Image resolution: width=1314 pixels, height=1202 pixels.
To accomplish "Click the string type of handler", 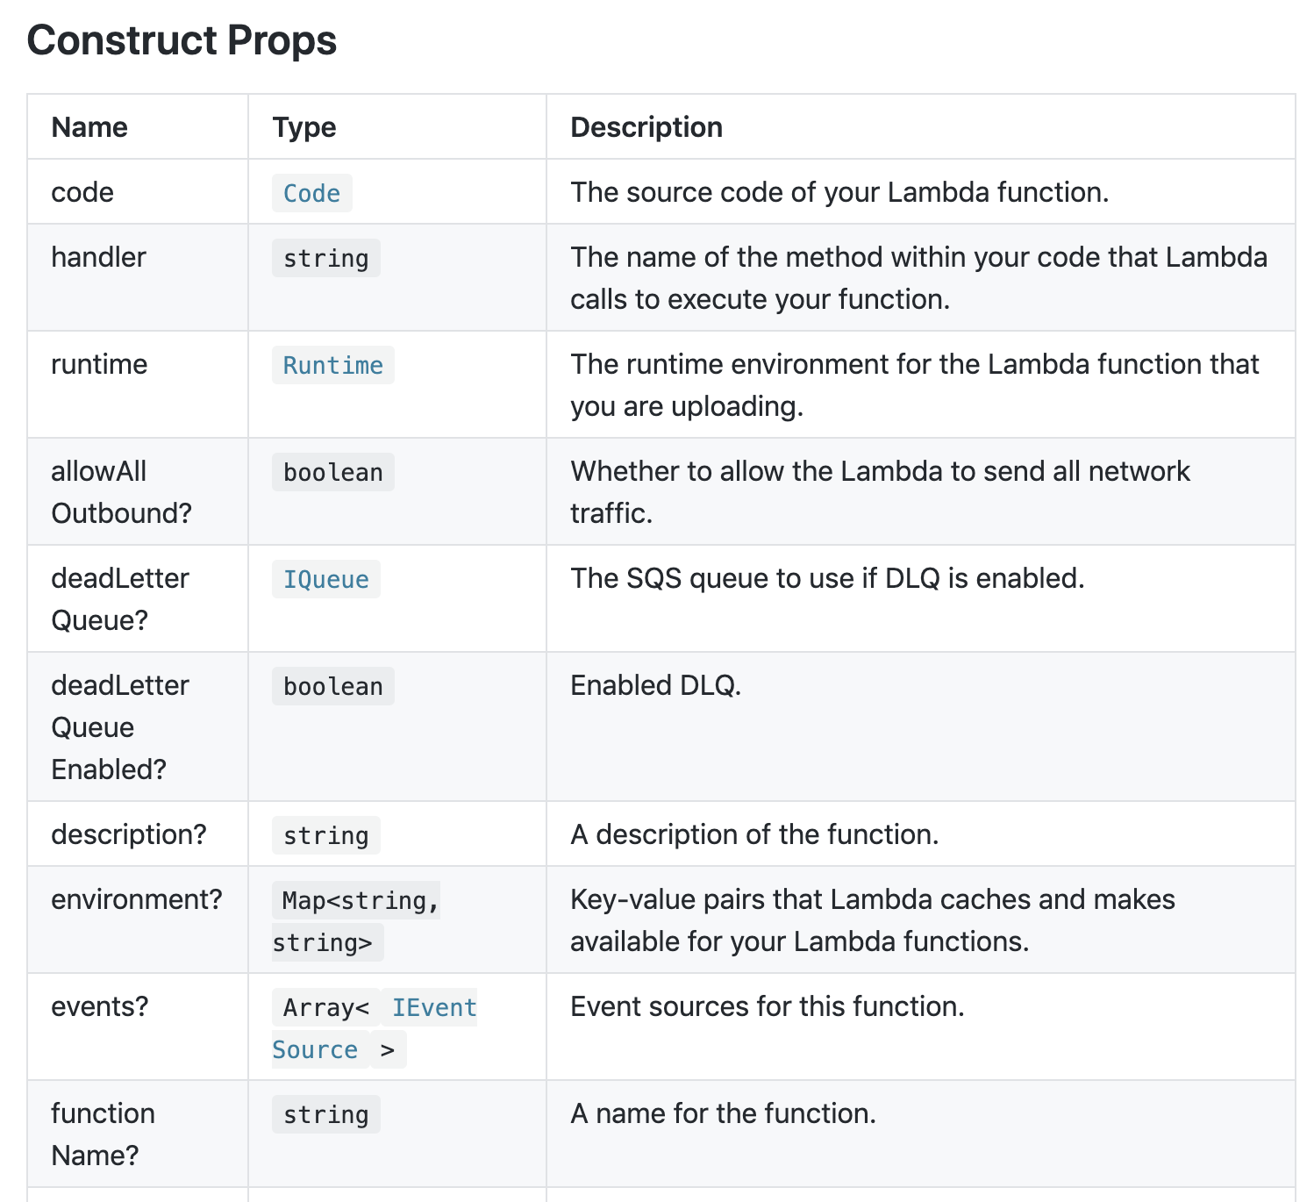I will 325,258.
